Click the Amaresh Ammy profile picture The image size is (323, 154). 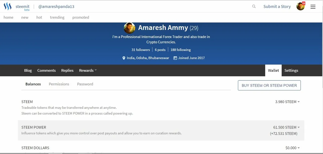130,28
